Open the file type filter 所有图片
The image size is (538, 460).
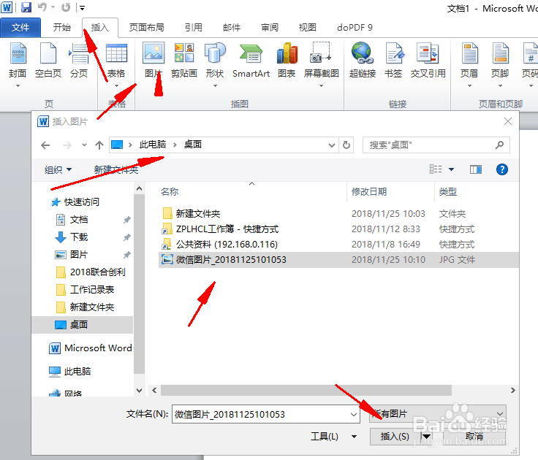(x=437, y=414)
